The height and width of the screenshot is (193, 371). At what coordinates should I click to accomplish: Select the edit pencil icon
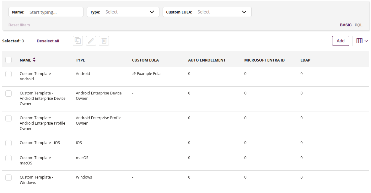tap(91, 40)
